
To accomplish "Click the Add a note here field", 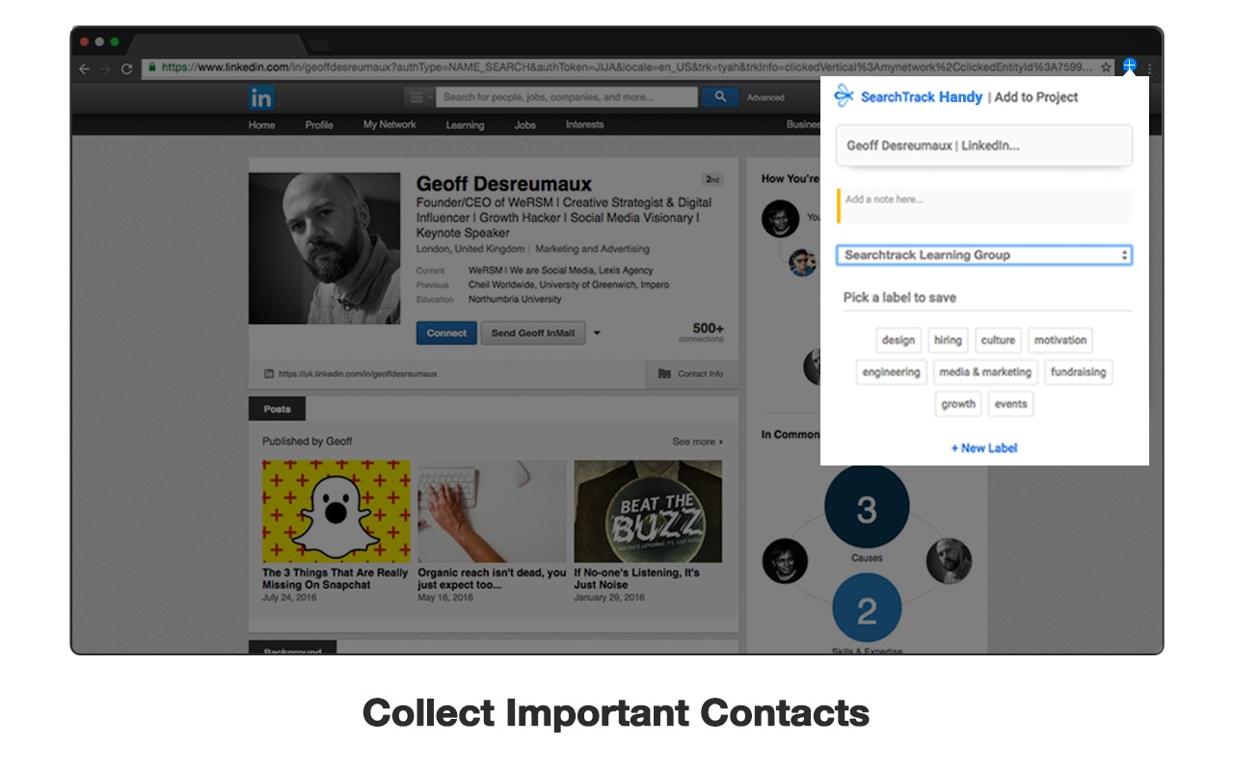I will tap(984, 206).
